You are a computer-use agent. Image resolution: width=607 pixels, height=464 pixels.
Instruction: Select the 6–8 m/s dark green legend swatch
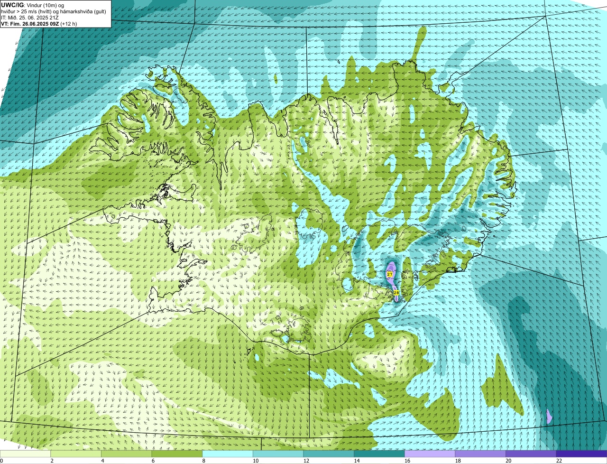coord(177,454)
